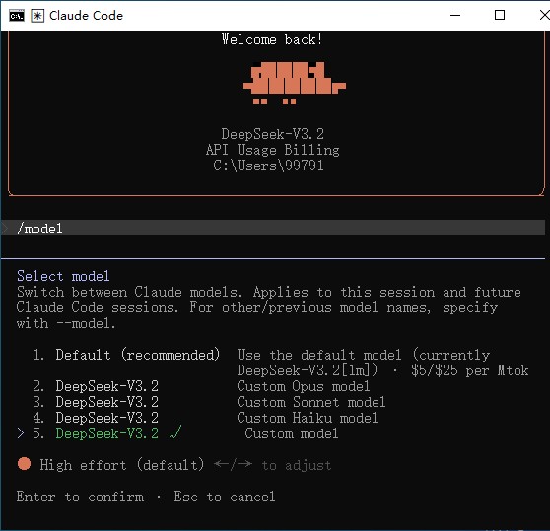Click the left/right arrows effort adjuster
This screenshot has height=531, width=550.
(x=233, y=465)
